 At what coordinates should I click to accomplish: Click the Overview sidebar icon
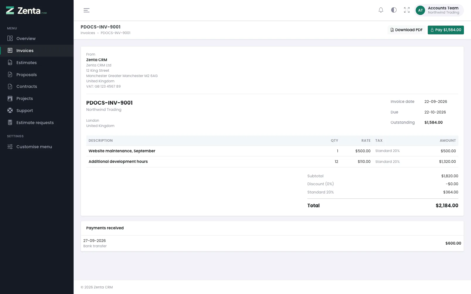point(10,38)
